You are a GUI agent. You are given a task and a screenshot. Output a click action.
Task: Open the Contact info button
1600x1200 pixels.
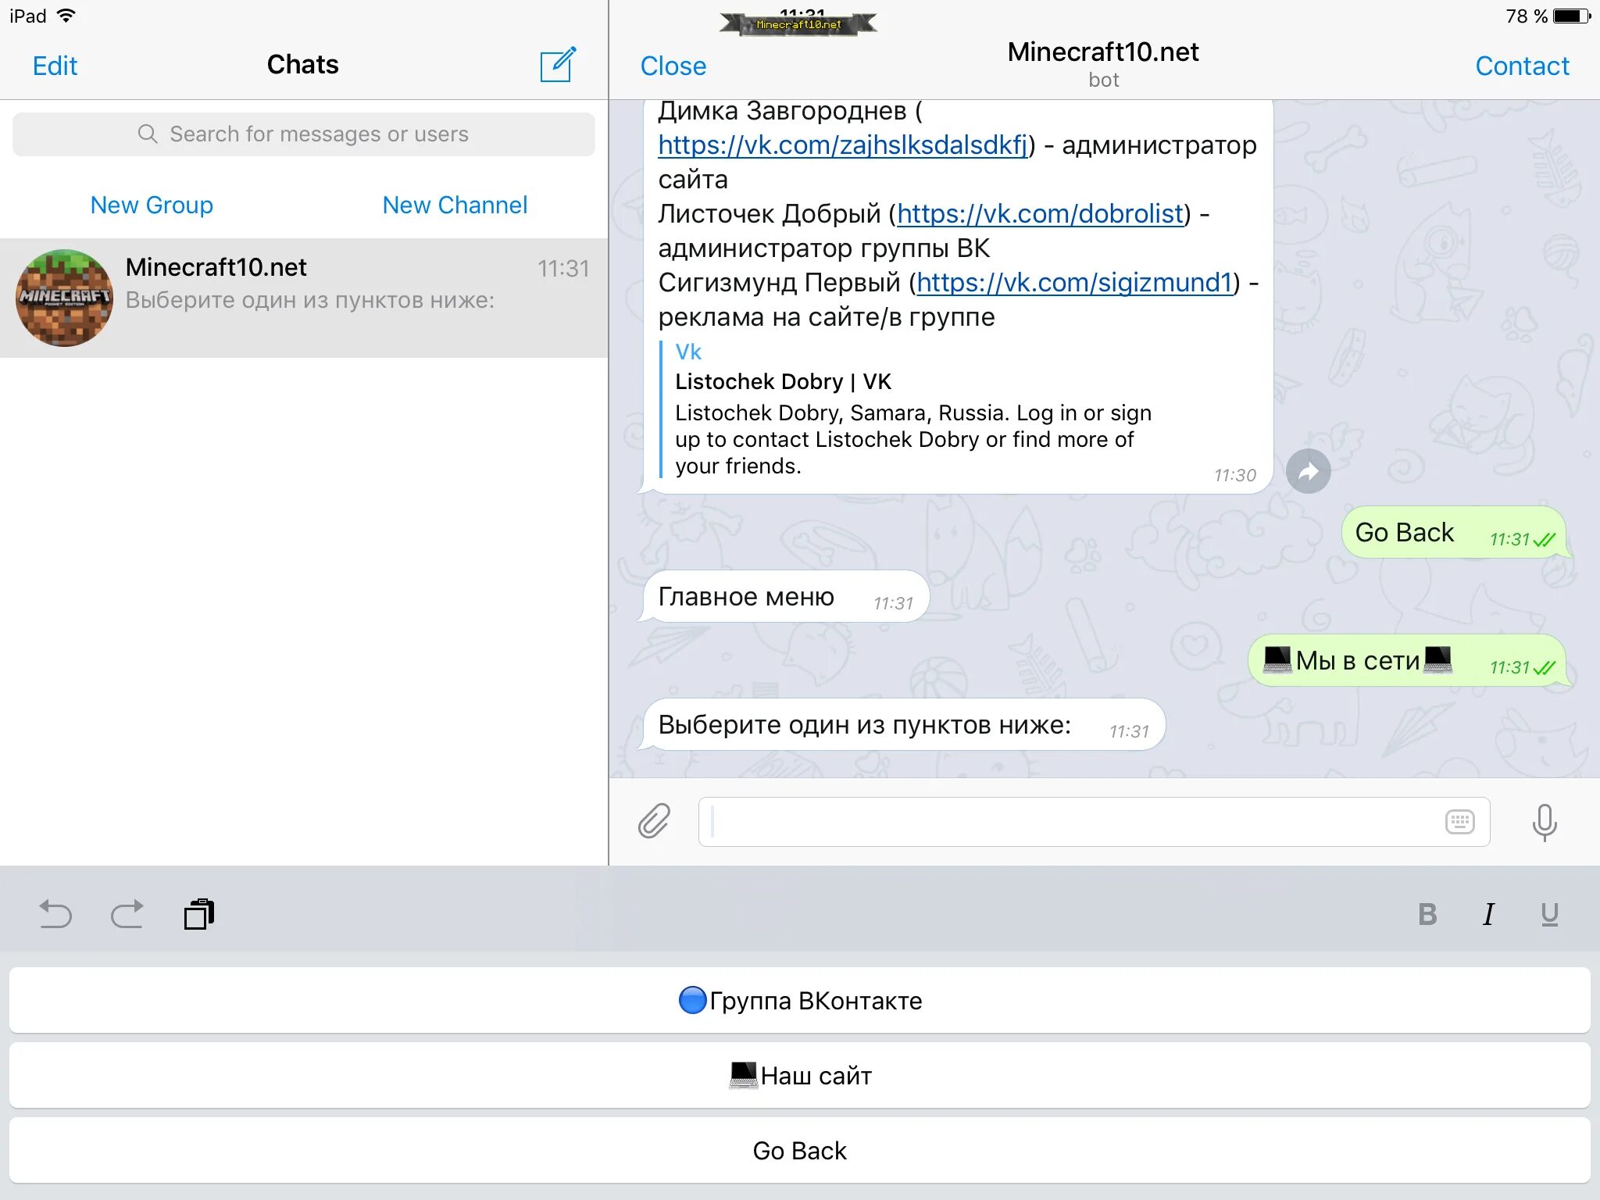point(1522,66)
